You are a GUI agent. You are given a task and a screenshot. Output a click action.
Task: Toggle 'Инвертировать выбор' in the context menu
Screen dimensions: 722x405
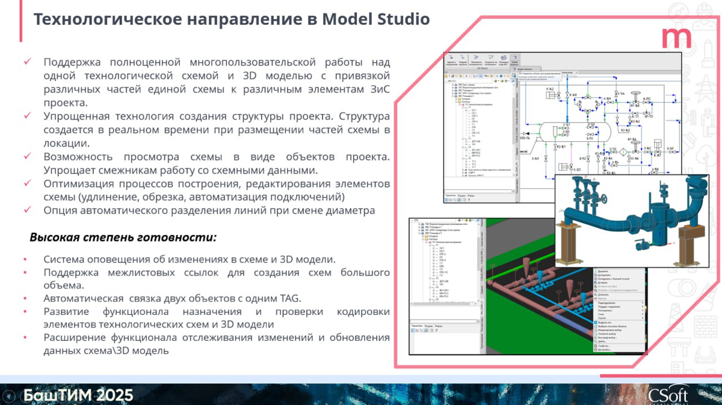coord(609,329)
